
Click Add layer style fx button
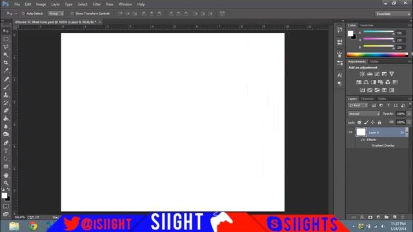(362, 217)
